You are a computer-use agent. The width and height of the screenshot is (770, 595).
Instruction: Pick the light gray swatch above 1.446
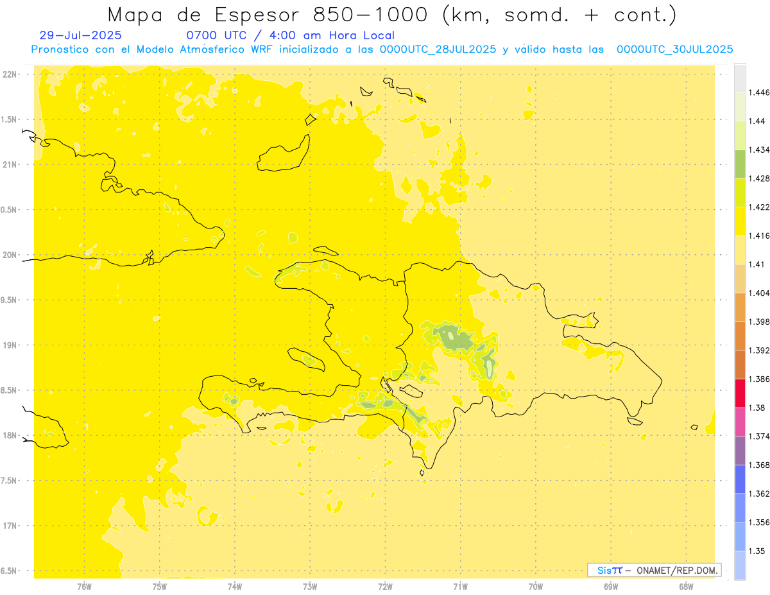point(740,78)
